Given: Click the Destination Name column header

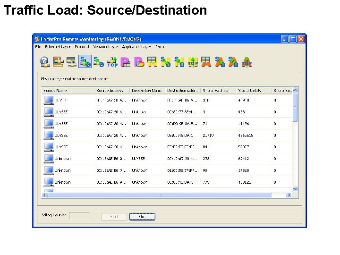Looking at the screenshot, I should pyautogui.click(x=147, y=91).
